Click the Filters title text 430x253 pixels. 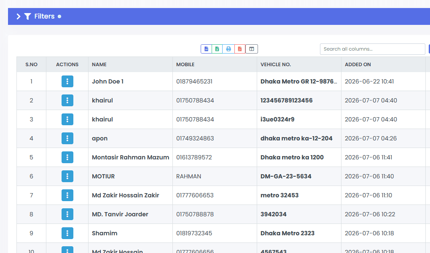(44, 16)
